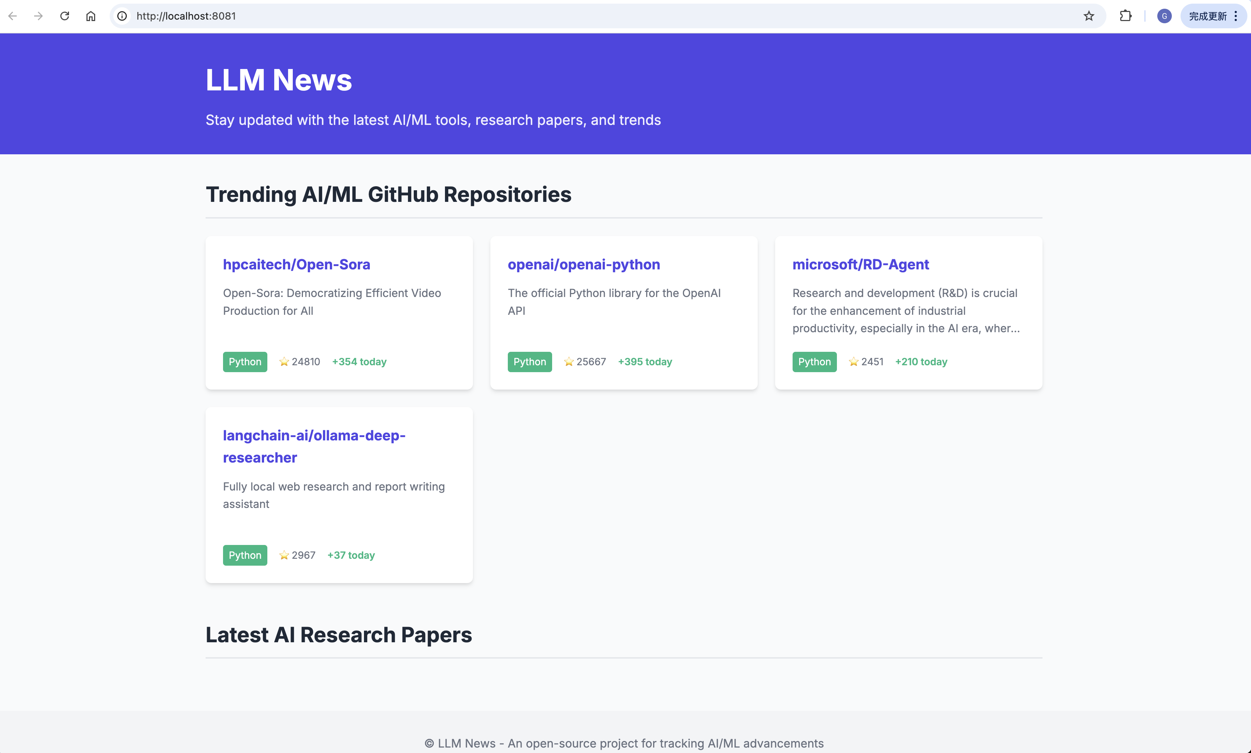
Task: Click the Python tag on RD-Agent card
Action: click(x=814, y=362)
